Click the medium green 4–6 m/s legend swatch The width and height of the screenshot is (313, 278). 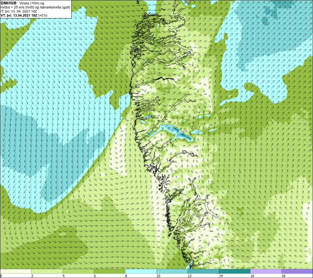tap(78, 271)
